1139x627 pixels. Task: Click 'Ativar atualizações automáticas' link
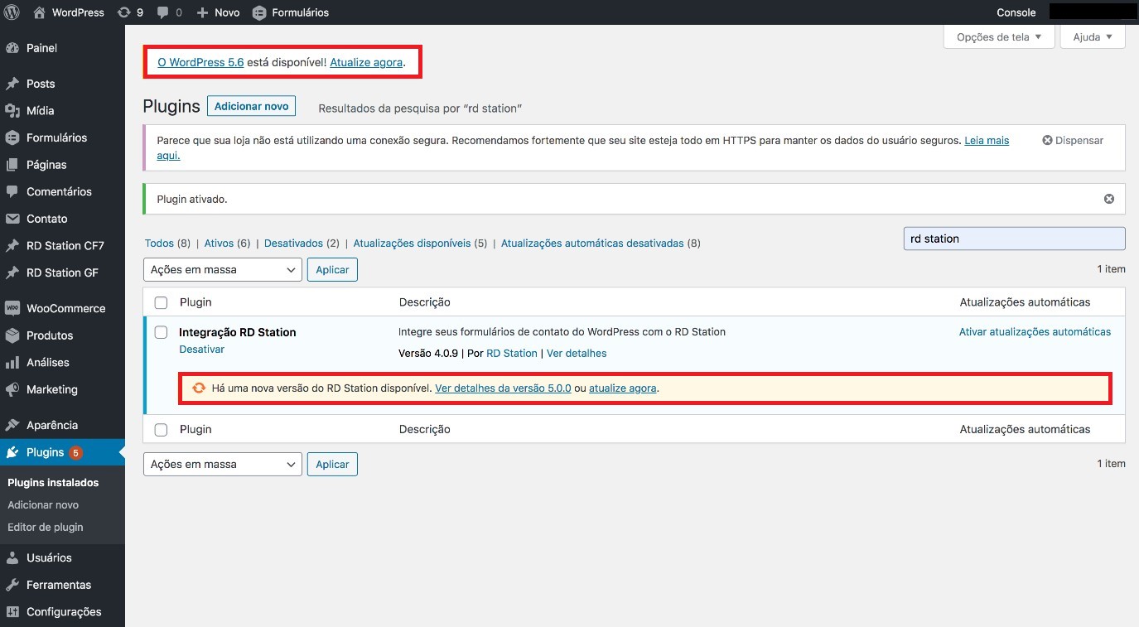click(x=1035, y=331)
